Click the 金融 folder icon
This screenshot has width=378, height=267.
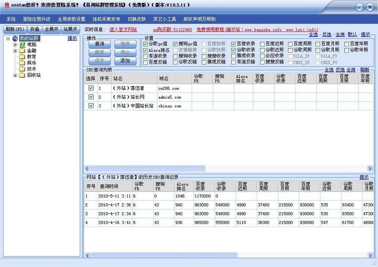22,50
